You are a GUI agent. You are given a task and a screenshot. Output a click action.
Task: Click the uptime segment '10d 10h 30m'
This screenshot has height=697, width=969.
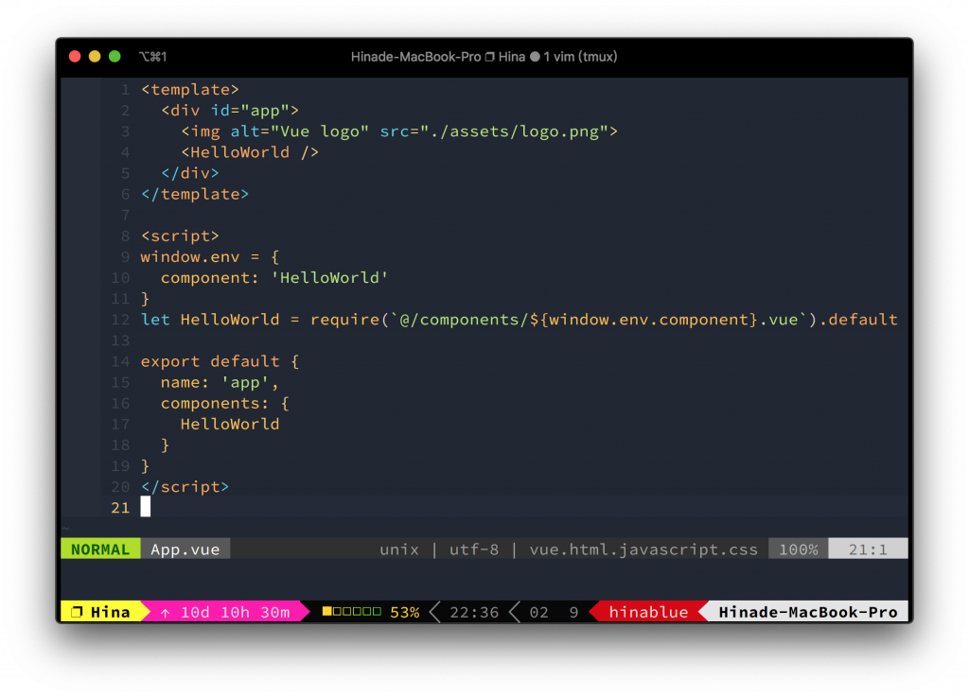pos(235,612)
